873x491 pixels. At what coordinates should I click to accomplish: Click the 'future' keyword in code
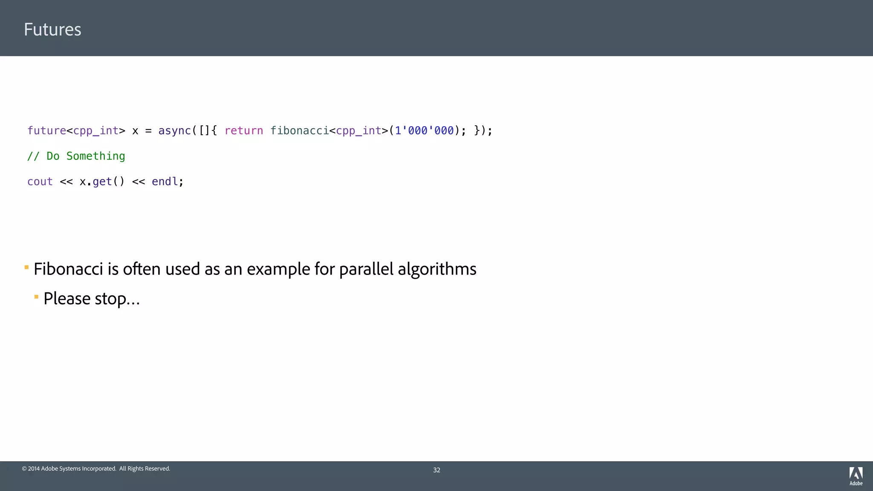46,130
